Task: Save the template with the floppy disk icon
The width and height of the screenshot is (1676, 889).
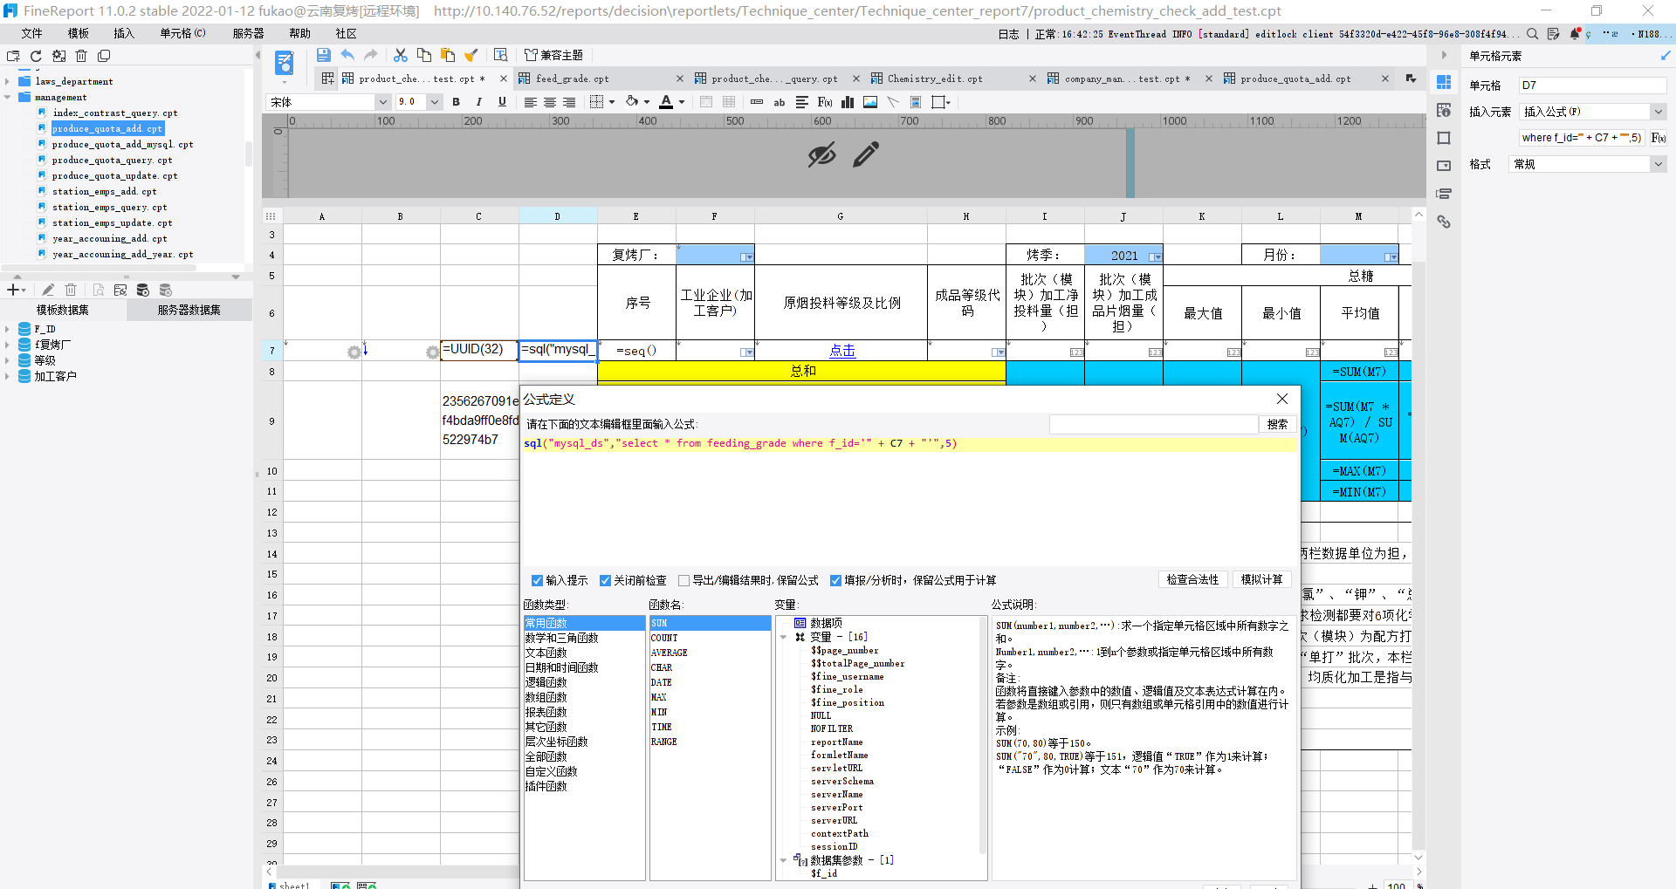Action: pos(324,55)
